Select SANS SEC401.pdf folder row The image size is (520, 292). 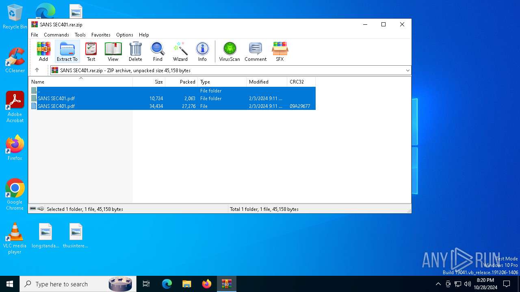click(x=173, y=99)
